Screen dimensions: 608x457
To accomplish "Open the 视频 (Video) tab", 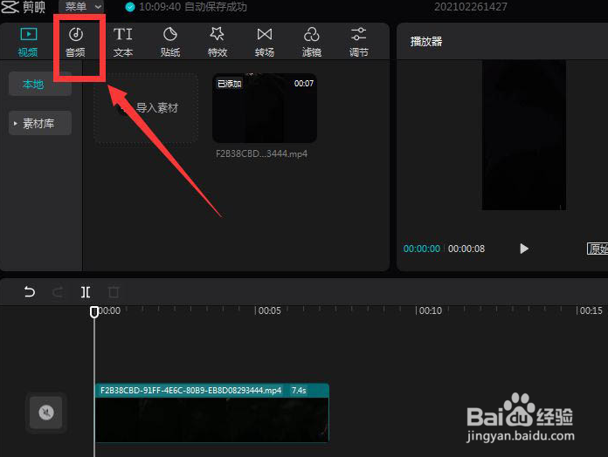I will coord(28,42).
